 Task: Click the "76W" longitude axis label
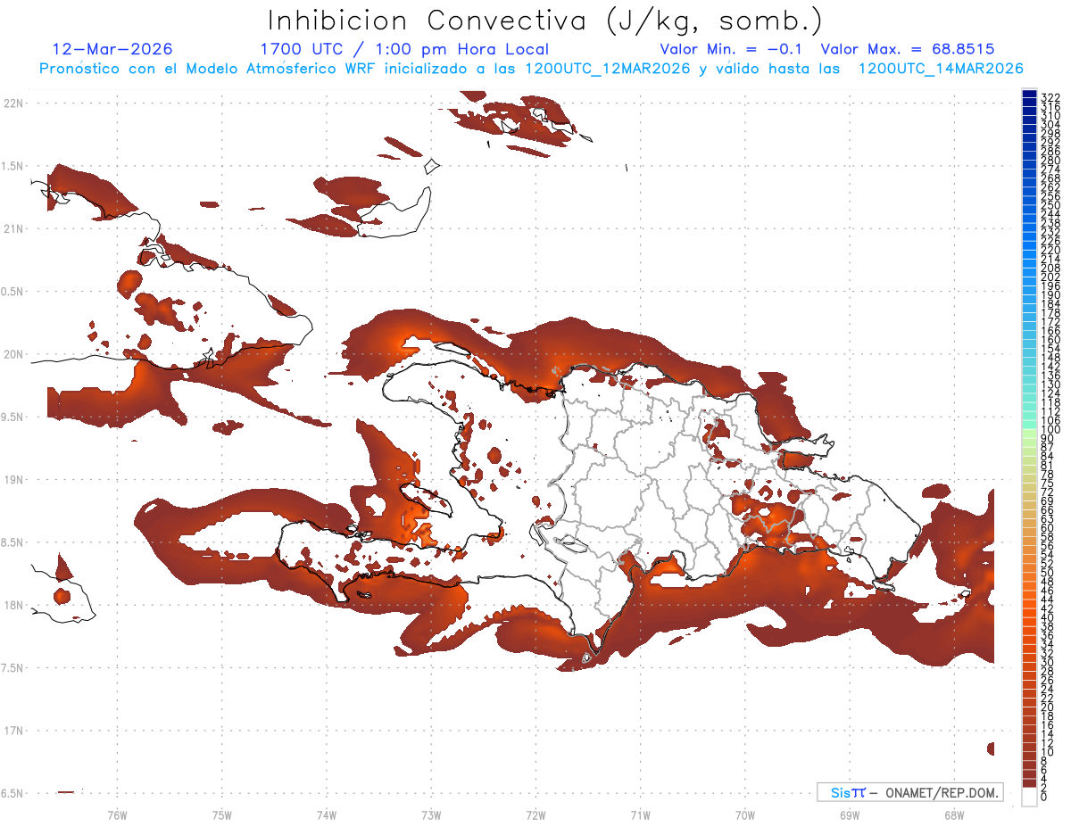pyautogui.click(x=117, y=814)
